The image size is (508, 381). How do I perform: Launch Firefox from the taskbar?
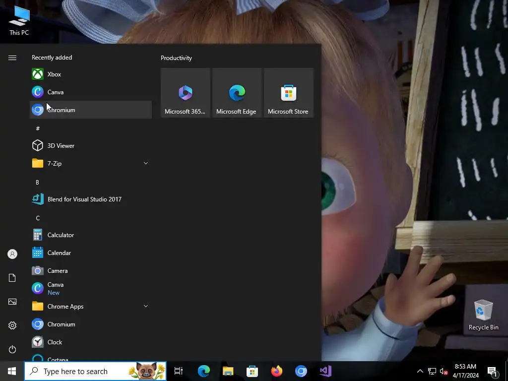(276, 371)
